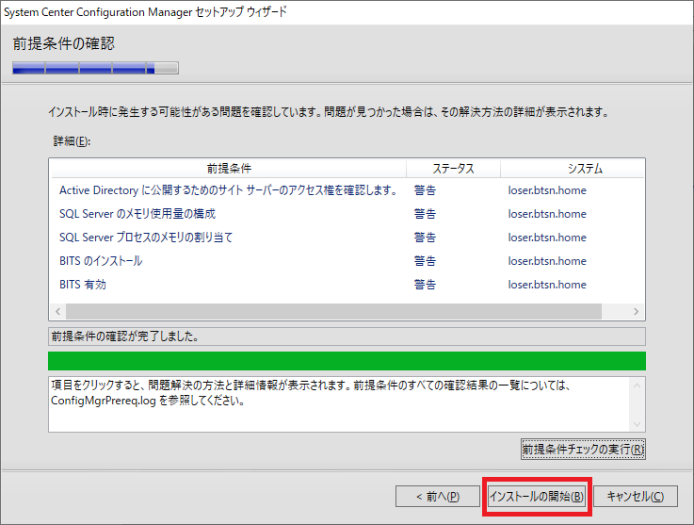Click 警告 status in BITS のインストール row
The width and height of the screenshot is (694, 525).
click(425, 260)
